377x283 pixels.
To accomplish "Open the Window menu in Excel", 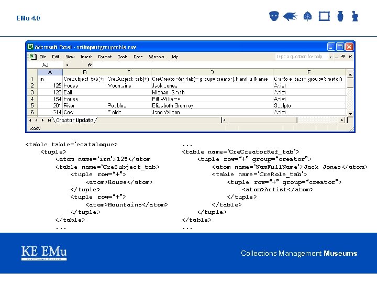I will [156, 57].
